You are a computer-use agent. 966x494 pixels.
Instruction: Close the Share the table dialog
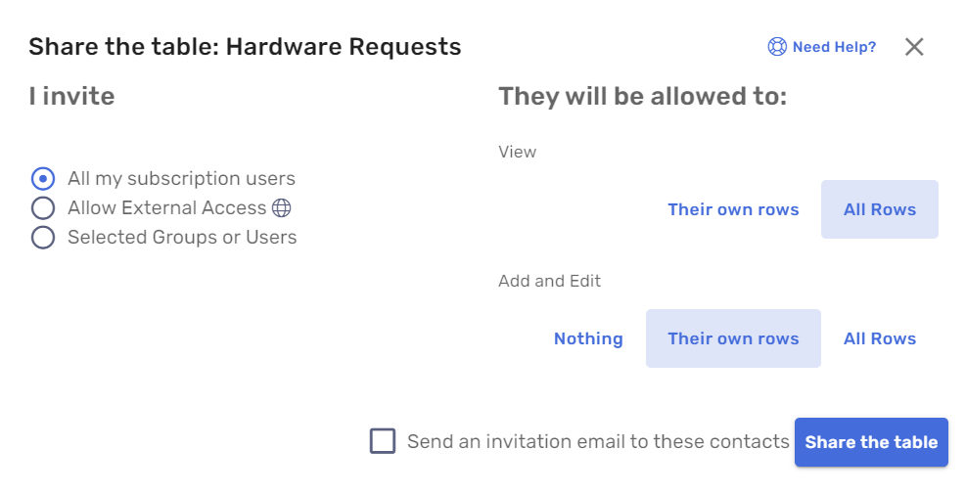coord(914,47)
